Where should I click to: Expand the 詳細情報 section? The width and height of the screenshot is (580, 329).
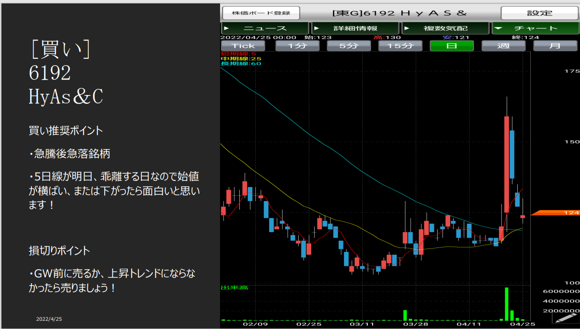(355, 28)
